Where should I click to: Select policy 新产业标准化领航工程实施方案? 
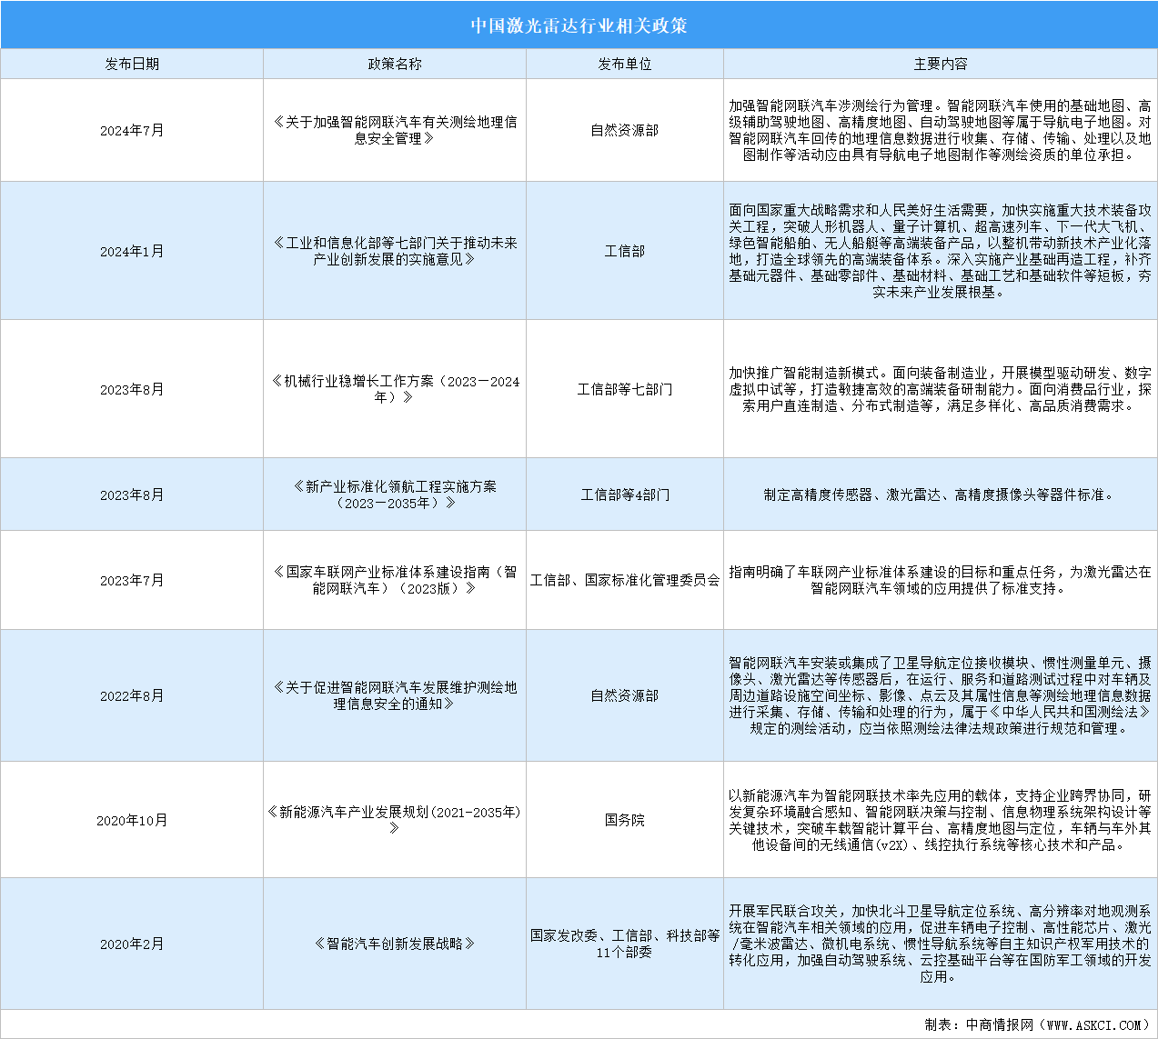coord(395,495)
